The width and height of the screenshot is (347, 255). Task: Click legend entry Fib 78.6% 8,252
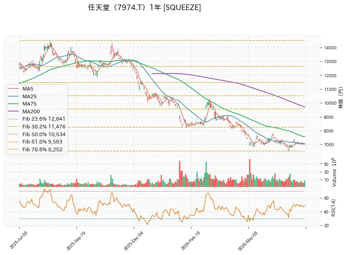pos(35,149)
